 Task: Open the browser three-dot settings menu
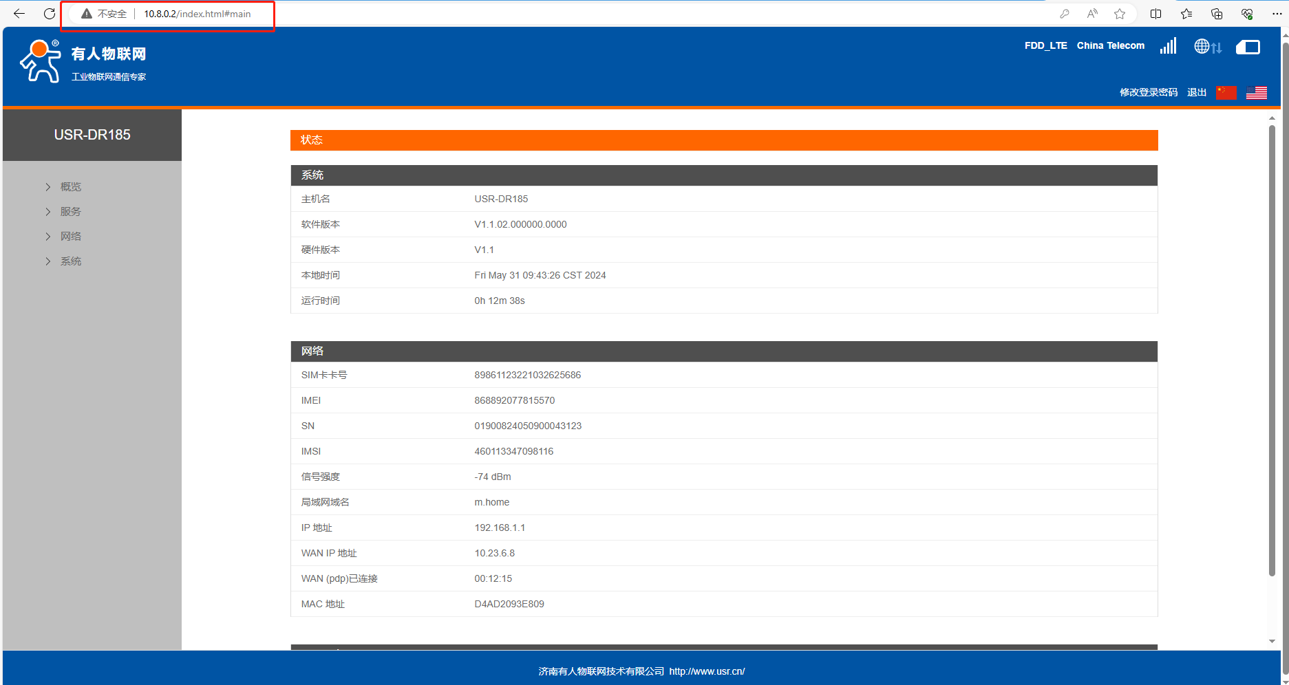coord(1277,14)
